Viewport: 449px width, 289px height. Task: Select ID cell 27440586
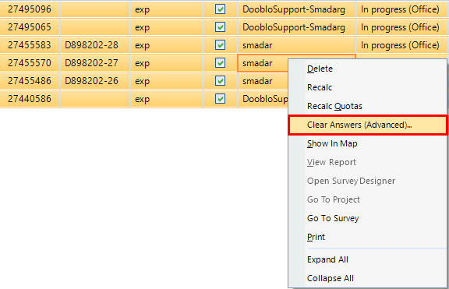click(x=30, y=99)
